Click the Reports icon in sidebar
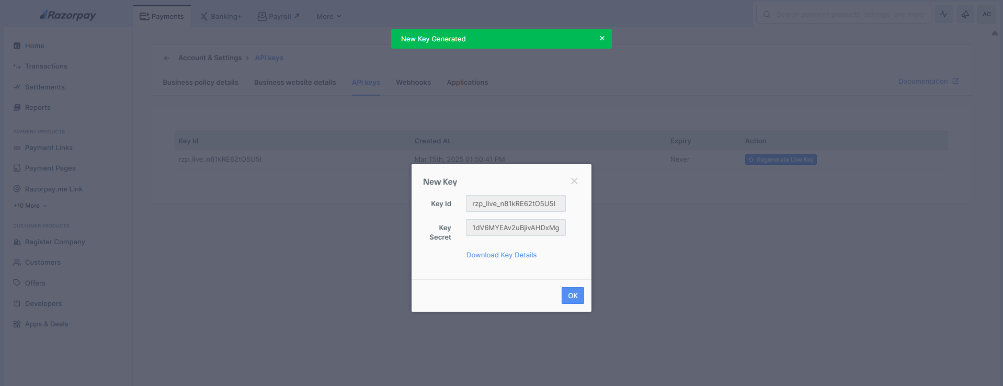1003x386 pixels. point(17,108)
